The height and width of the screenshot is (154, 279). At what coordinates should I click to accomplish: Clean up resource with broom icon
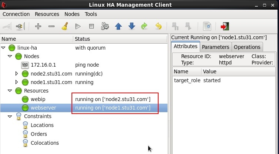pos(65,27)
